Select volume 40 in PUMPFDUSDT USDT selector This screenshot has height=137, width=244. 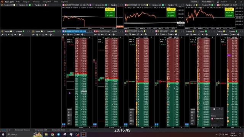69,124
